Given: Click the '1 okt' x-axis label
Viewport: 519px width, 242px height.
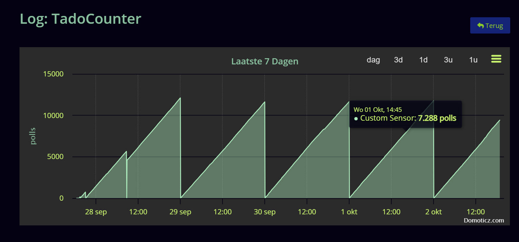Looking at the screenshot, I should (349, 212).
